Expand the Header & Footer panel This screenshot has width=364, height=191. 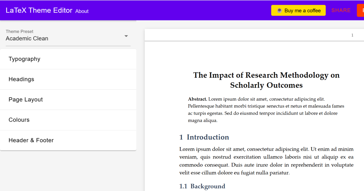(x=68, y=140)
